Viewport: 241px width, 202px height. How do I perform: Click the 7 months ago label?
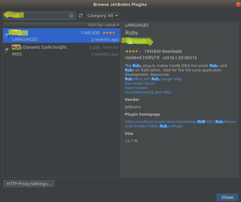pyautogui.click(x=105, y=54)
